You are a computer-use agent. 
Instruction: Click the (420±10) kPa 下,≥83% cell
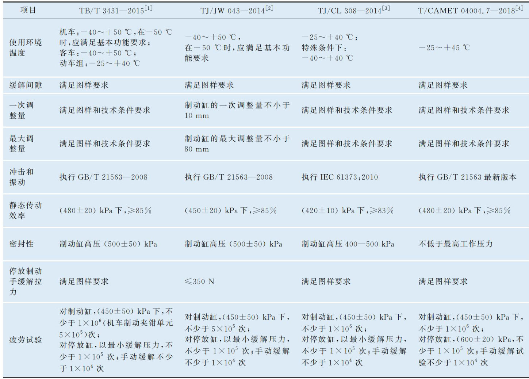tap(347, 211)
